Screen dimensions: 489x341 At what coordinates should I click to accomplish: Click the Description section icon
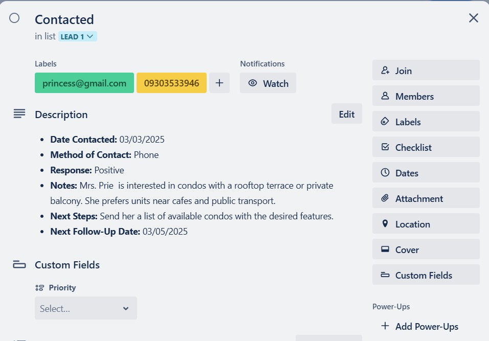(x=19, y=114)
